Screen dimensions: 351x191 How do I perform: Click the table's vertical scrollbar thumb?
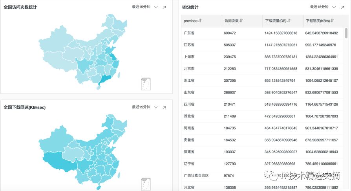(x=346, y=33)
